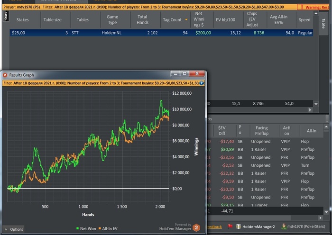
Task: Select the hand row with -$23,56
Action: coord(266,158)
